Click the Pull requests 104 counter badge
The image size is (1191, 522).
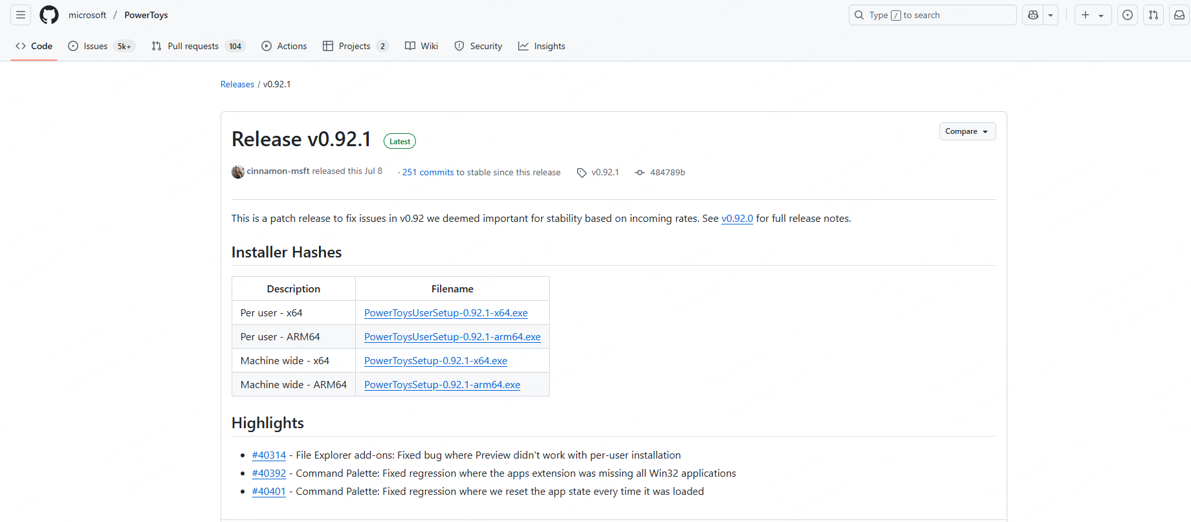[235, 46]
